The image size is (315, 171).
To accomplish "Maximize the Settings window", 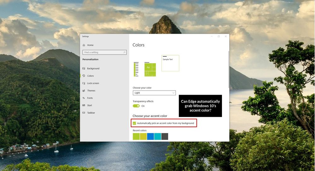I will 219,36.
